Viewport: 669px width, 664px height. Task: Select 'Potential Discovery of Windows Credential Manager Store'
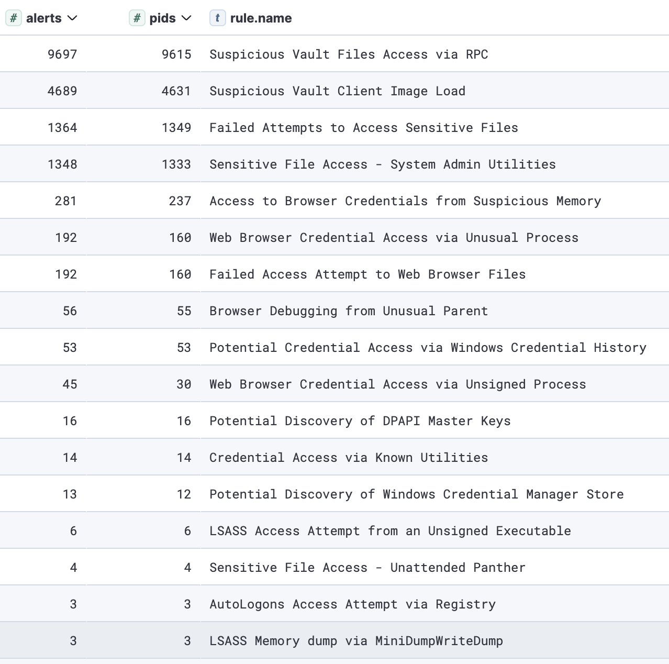[x=417, y=494]
